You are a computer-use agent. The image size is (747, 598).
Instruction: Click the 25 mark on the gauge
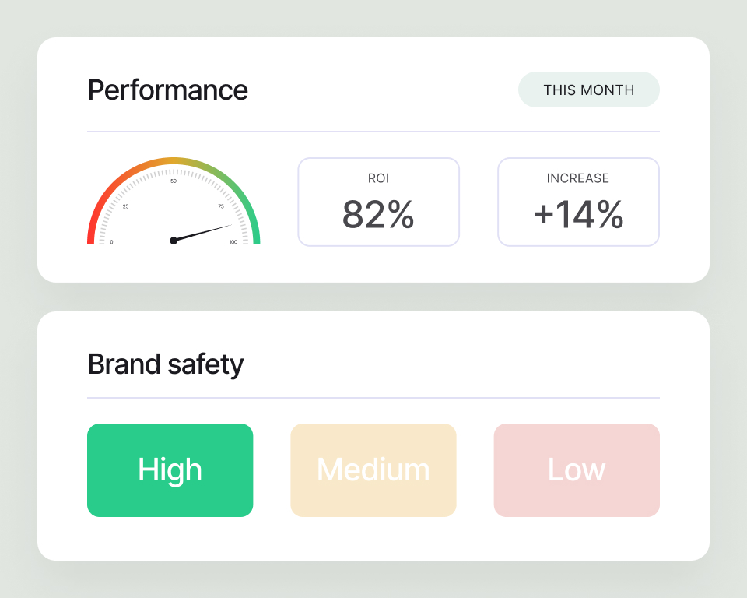point(126,206)
